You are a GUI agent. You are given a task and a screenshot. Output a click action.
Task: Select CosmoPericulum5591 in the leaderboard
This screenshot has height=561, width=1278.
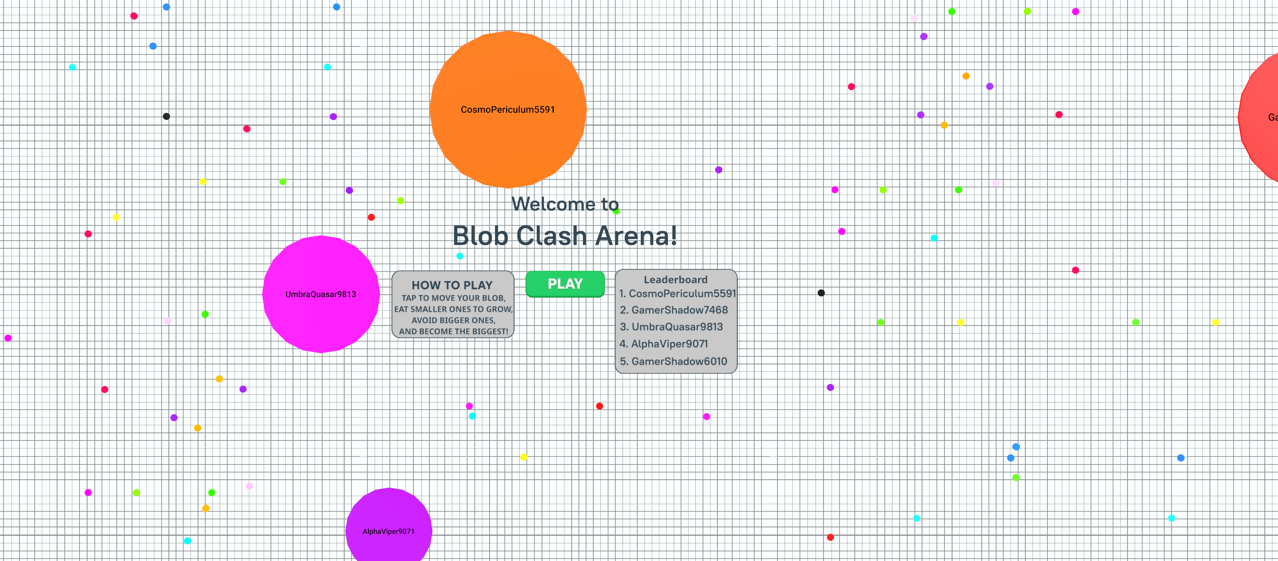[678, 294]
